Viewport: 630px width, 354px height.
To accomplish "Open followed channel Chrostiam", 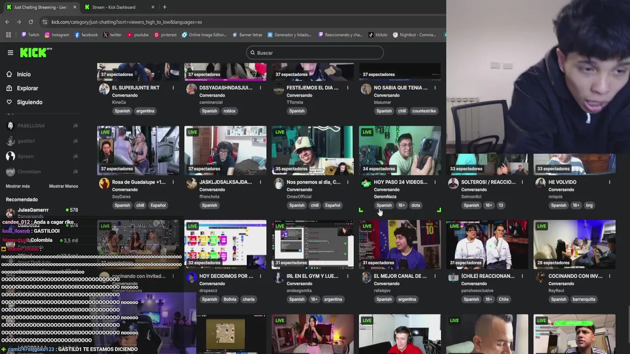I will 42,172.
